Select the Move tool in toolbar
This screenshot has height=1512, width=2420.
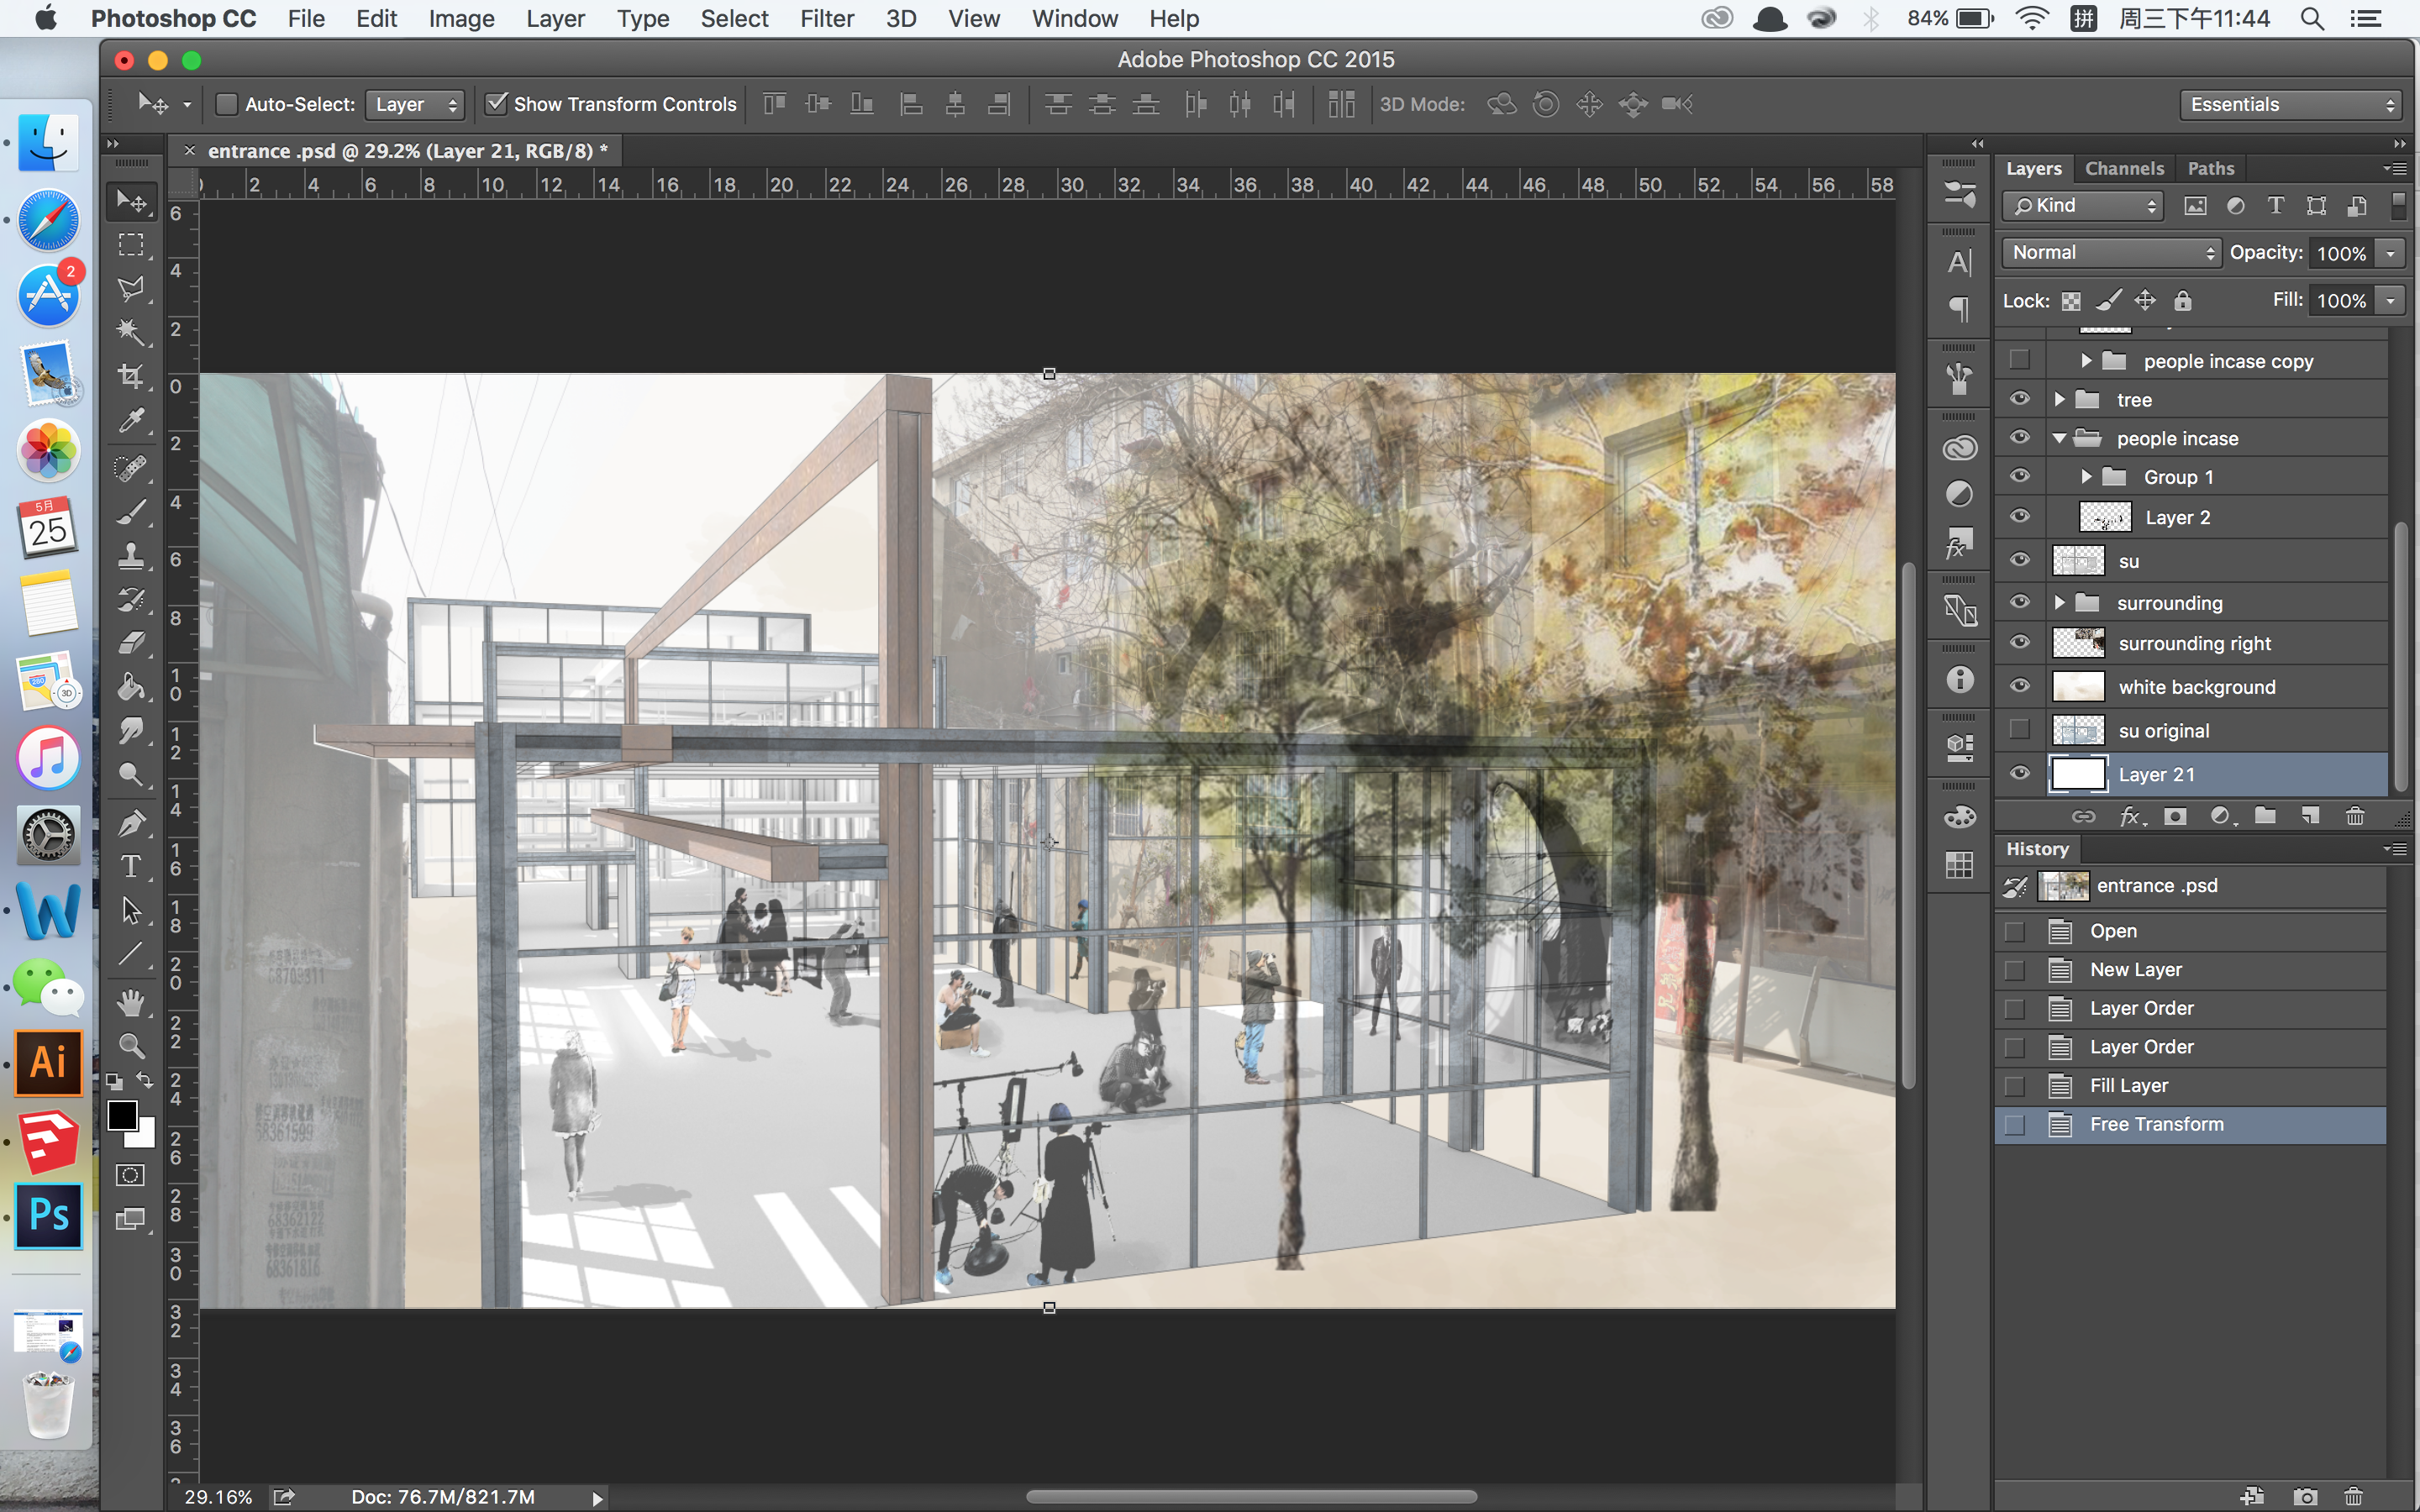click(x=134, y=198)
